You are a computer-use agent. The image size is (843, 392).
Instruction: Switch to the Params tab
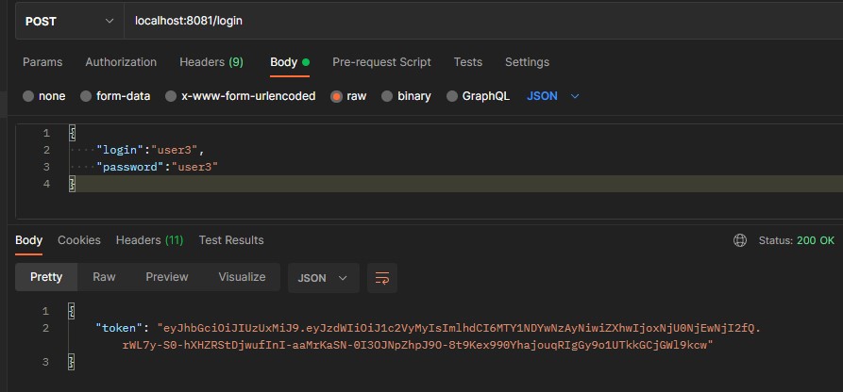[42, 62]
